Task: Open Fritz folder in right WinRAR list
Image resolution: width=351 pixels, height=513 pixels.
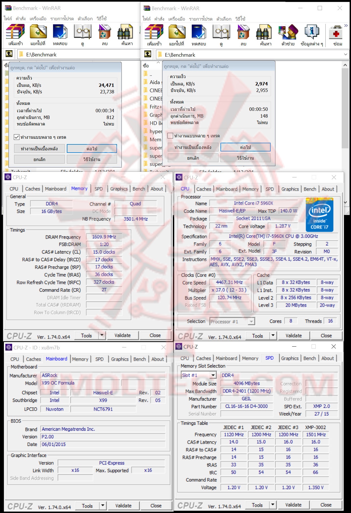Action: (x=153, y=107)
